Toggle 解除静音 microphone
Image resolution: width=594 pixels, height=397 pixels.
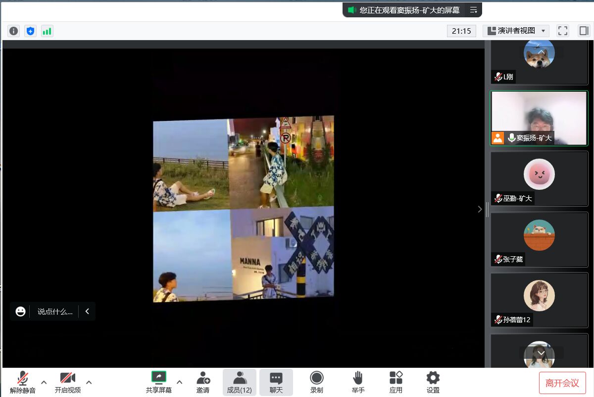pos(22,382)
